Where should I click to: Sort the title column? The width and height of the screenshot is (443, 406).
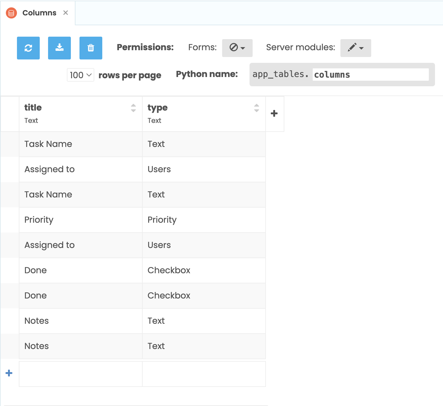pos(133,108)
